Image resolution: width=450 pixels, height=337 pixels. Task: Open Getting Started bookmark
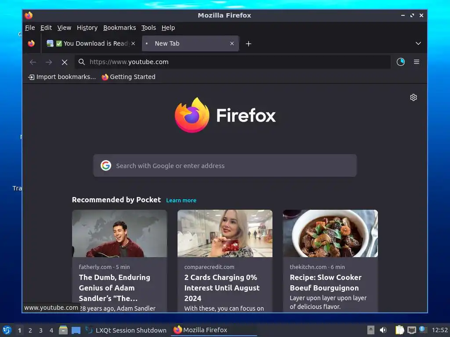129,77
